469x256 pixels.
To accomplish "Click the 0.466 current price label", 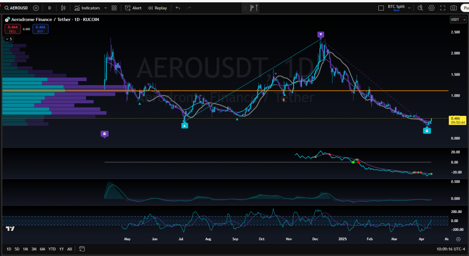I will [x=458, y=120].
